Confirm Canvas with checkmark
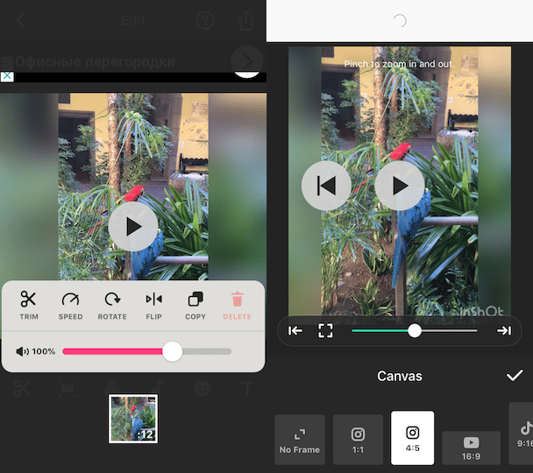 click(515, 376)
